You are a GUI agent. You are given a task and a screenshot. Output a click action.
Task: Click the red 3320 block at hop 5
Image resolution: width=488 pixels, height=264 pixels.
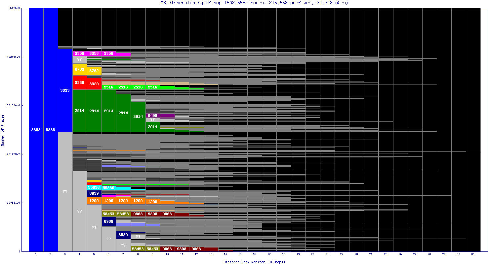point(94,84)
